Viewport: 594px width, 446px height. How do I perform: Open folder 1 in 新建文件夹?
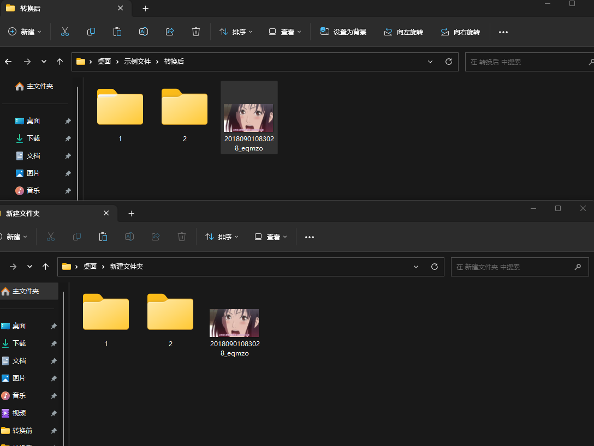106,312
